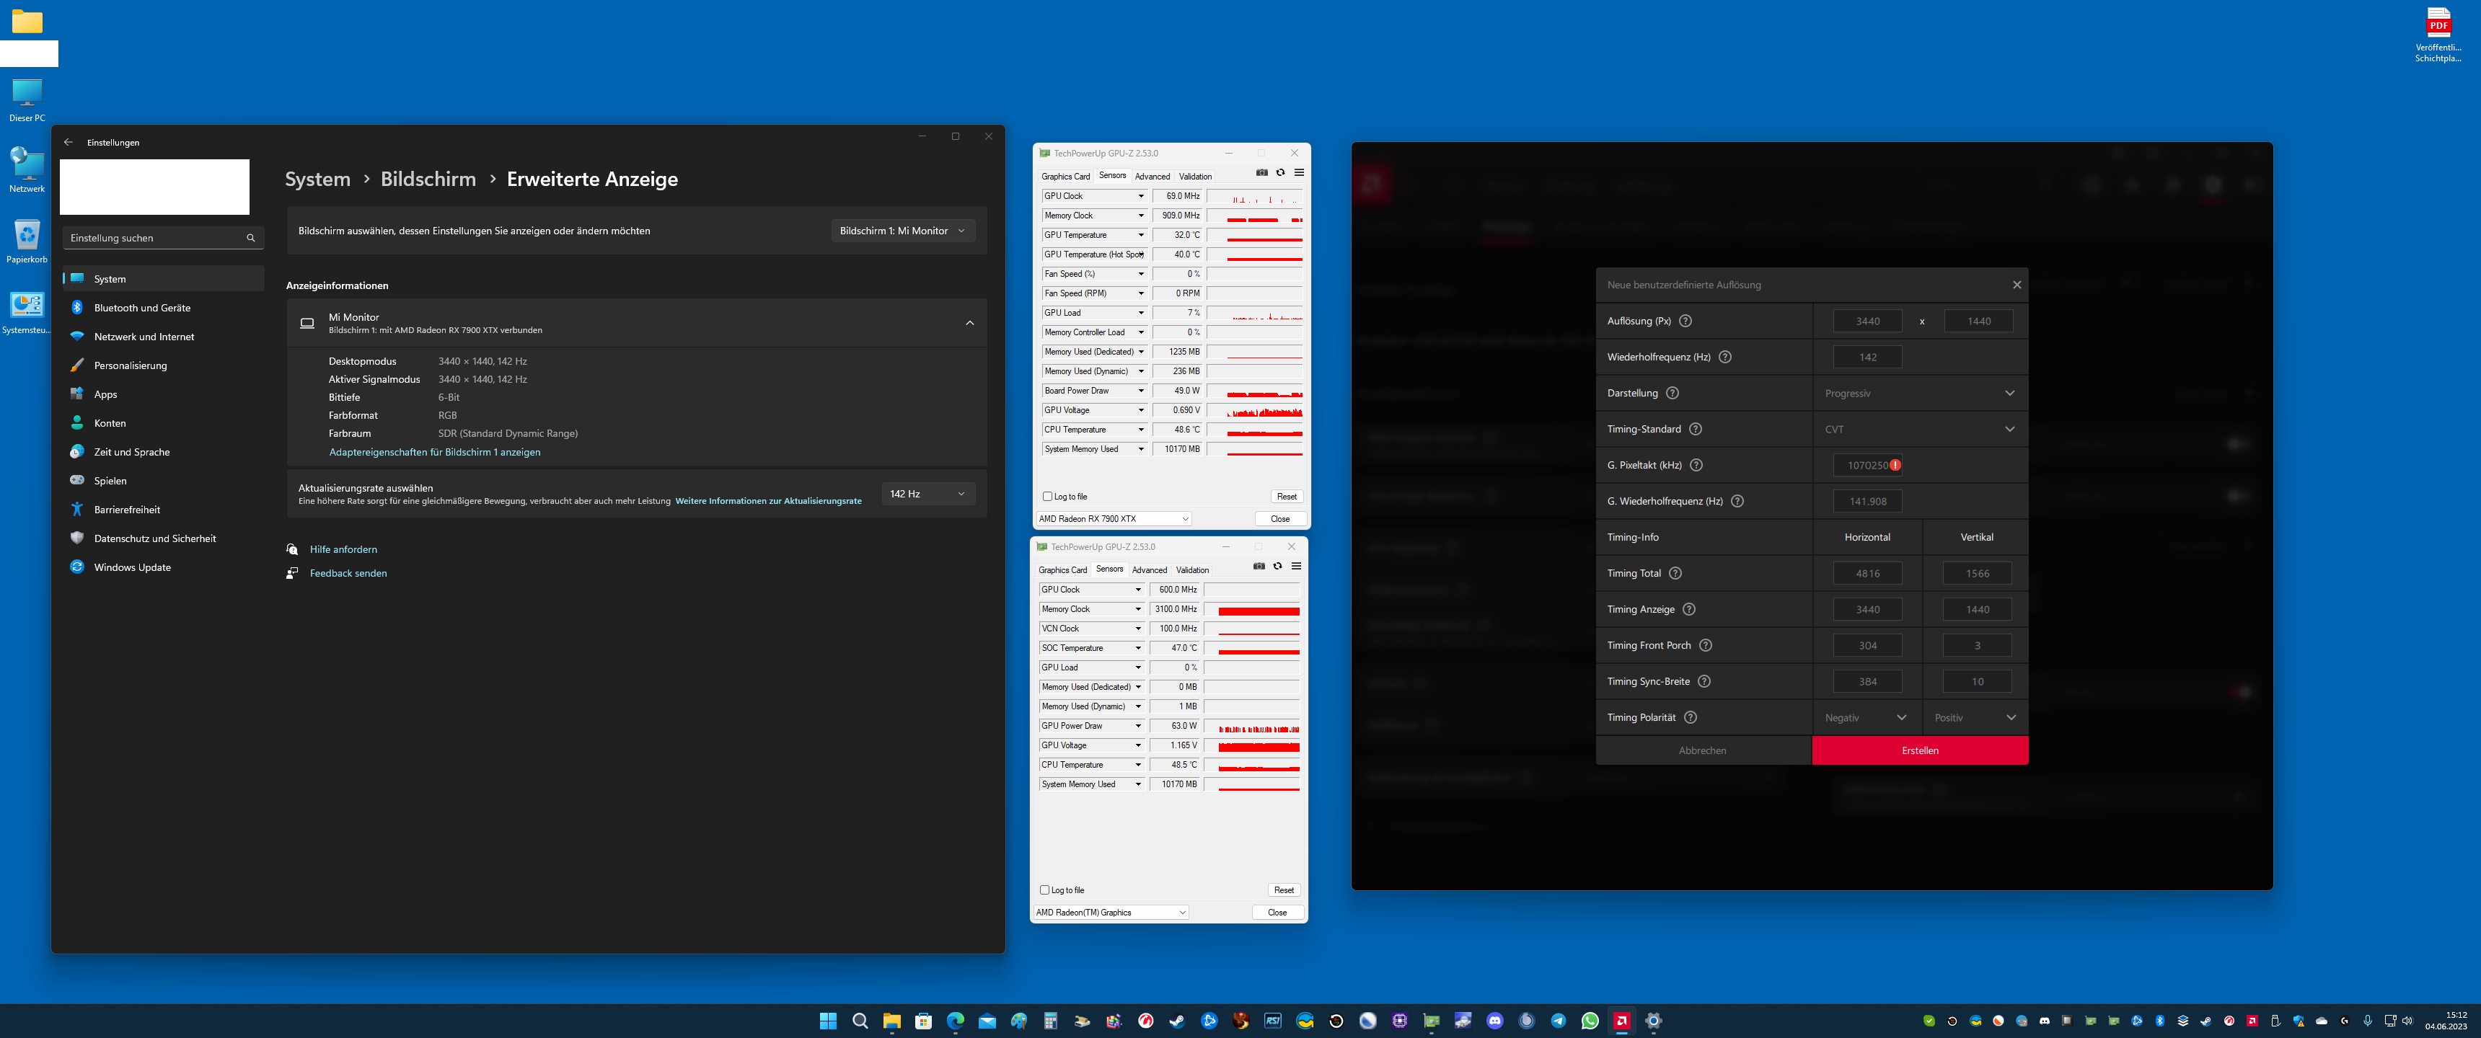
Task: Switch to the Advanced tab in the upper GPU-Z window
Action: click(1152, 177)
